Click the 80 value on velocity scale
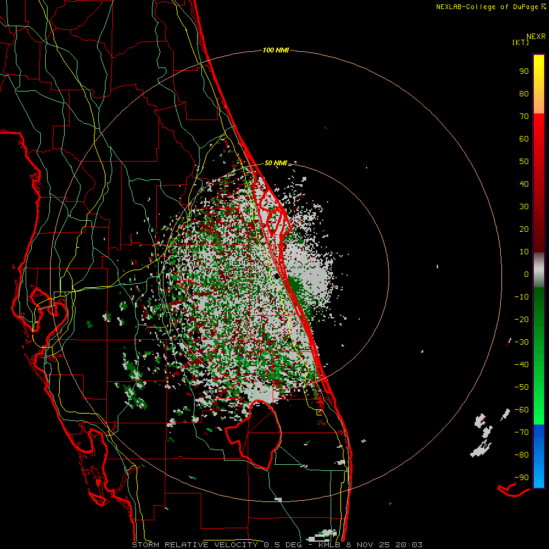 pos(524,93)
